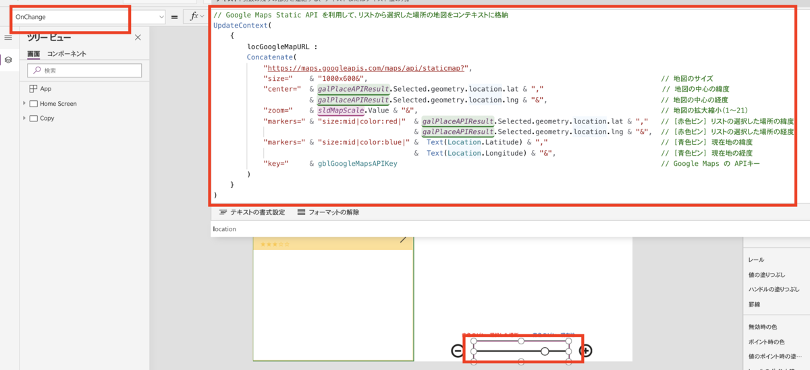Screen dimensions: 810x370
Task: Click the App grid icon
Action: [x=33, y=89]
